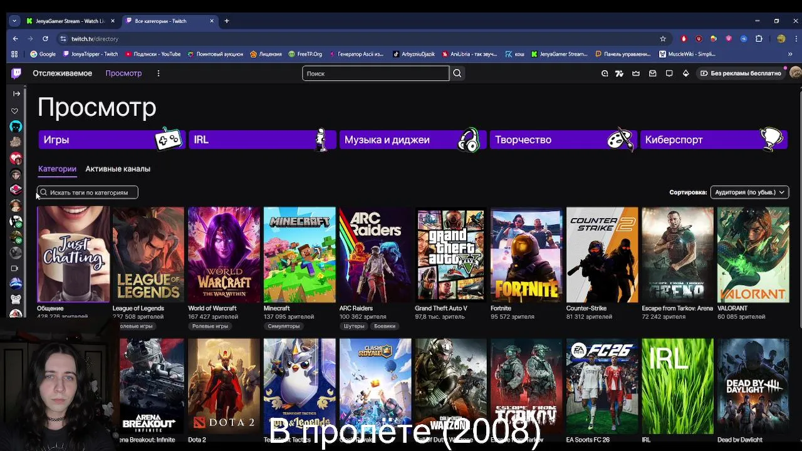
Task: Switch to Категории tab
Action: coord(57,168)
